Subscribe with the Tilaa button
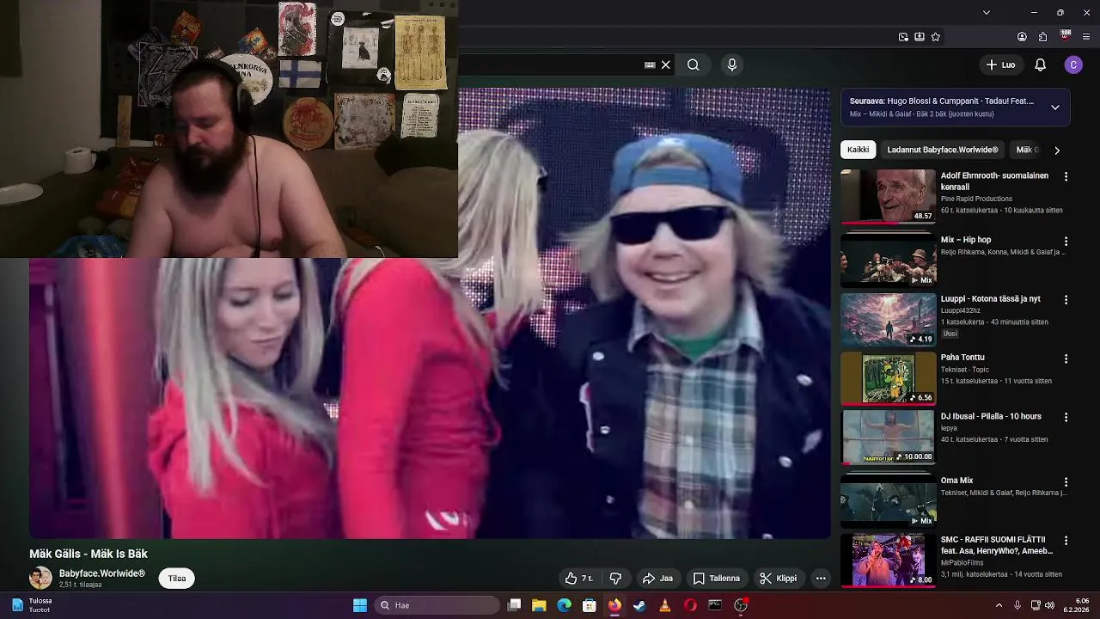 pos(177,579)
